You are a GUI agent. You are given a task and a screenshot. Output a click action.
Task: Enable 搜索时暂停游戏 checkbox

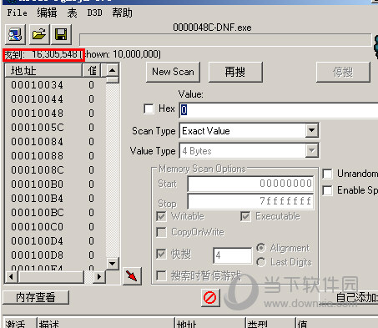pyautogui.click(x=162, y=275)
